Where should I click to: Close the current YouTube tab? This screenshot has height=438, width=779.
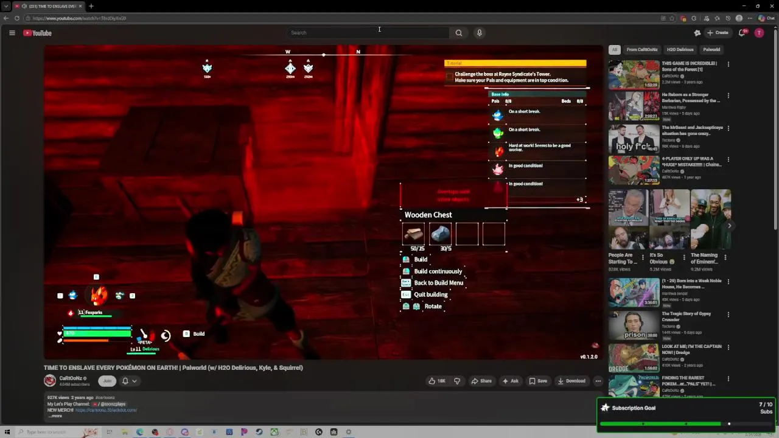80,6
